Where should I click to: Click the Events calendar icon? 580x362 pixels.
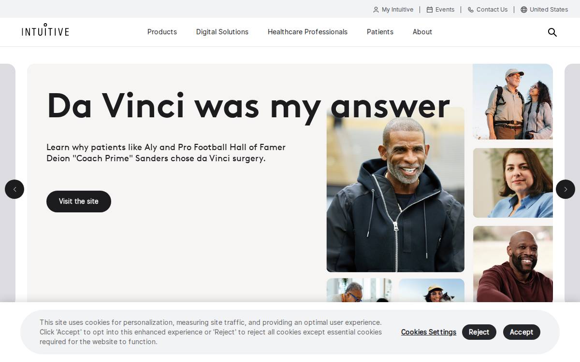pos(429,10)
